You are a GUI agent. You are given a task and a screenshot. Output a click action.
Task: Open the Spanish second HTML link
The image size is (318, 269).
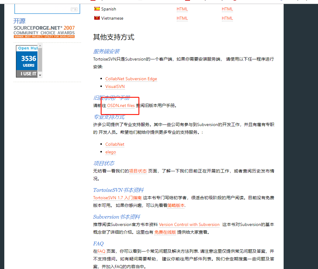[x=227, y=9]
